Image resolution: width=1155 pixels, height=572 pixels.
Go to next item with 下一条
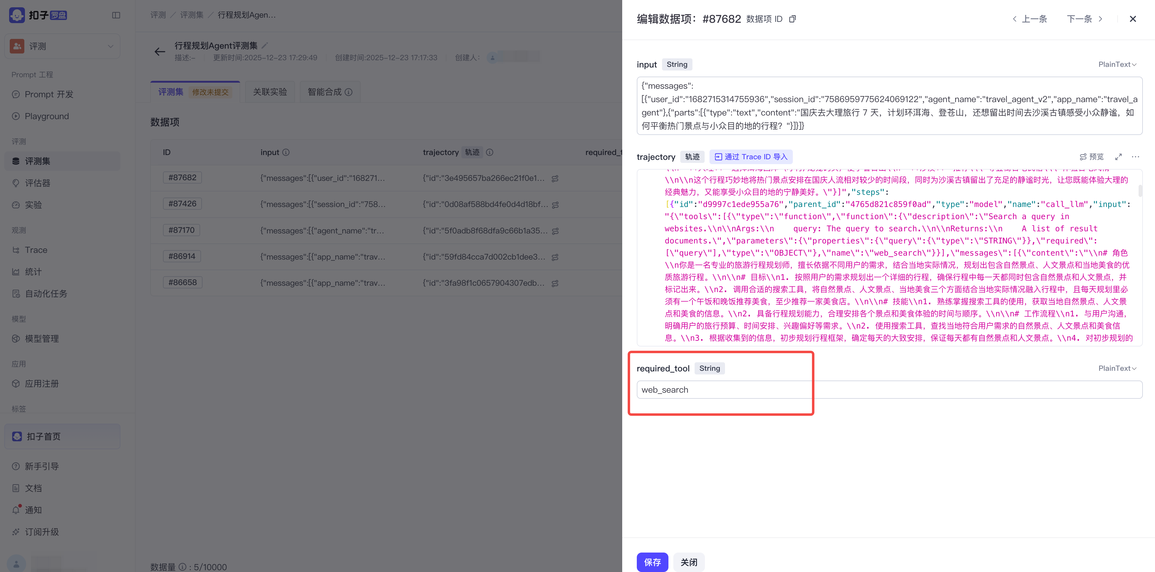tap(1085, 19)
